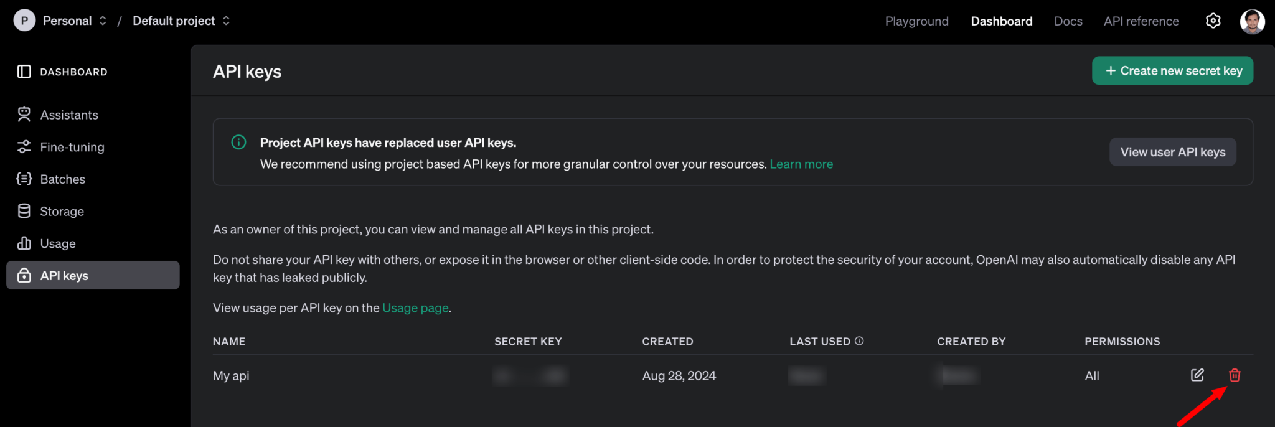Image resolution: width=1275 pixels, height=427 pixels.
Task: Click the LAST USED column header
Action: [820, 342]
